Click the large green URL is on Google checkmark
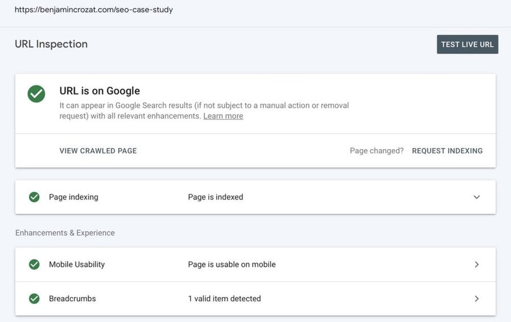 pyautogui.click(x=36, y=94)
